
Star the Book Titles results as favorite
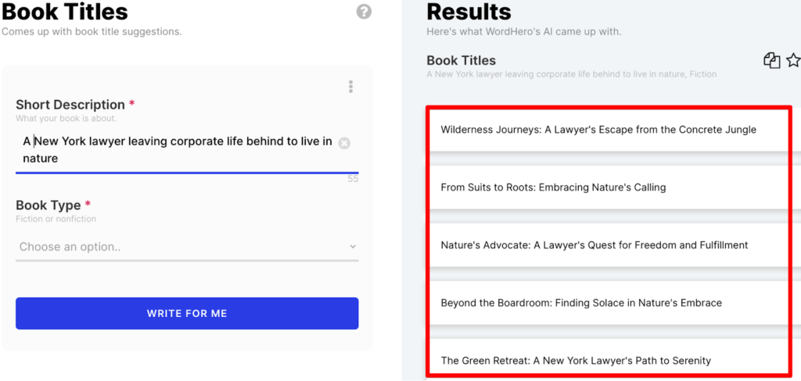coord(792,61)
